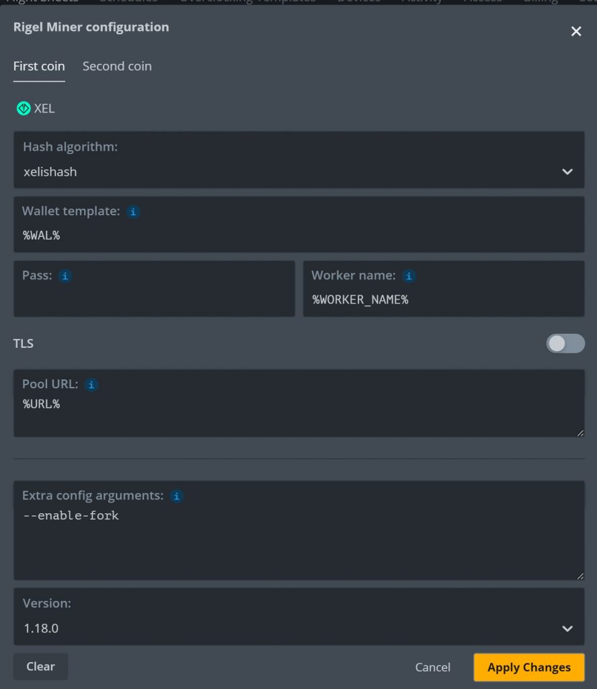597x689 pixels.
Task: Grab the Pool URL textarea resize handle
Action: pyautogui.click(x=580, y=433)
